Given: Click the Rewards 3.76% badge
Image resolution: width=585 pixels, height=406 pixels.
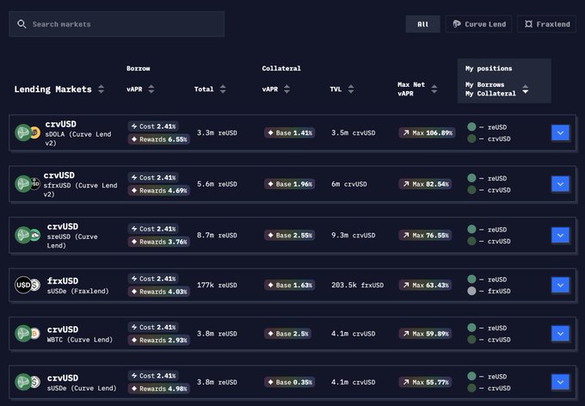Looking at the screenshot, I should (159, 242).
